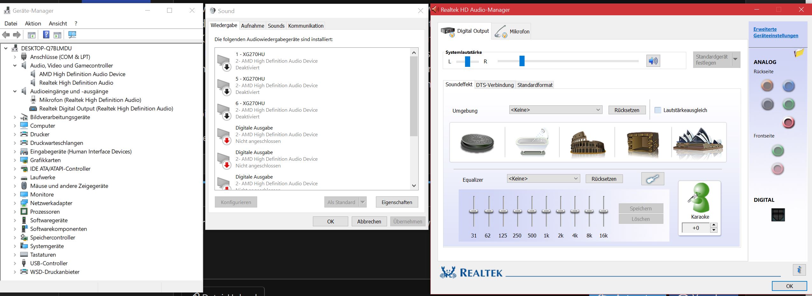Image resolution: width=812 pixels, height=296 pixels.
Task: Expand the USB-Controller node
Action: [x=15, y=263]
